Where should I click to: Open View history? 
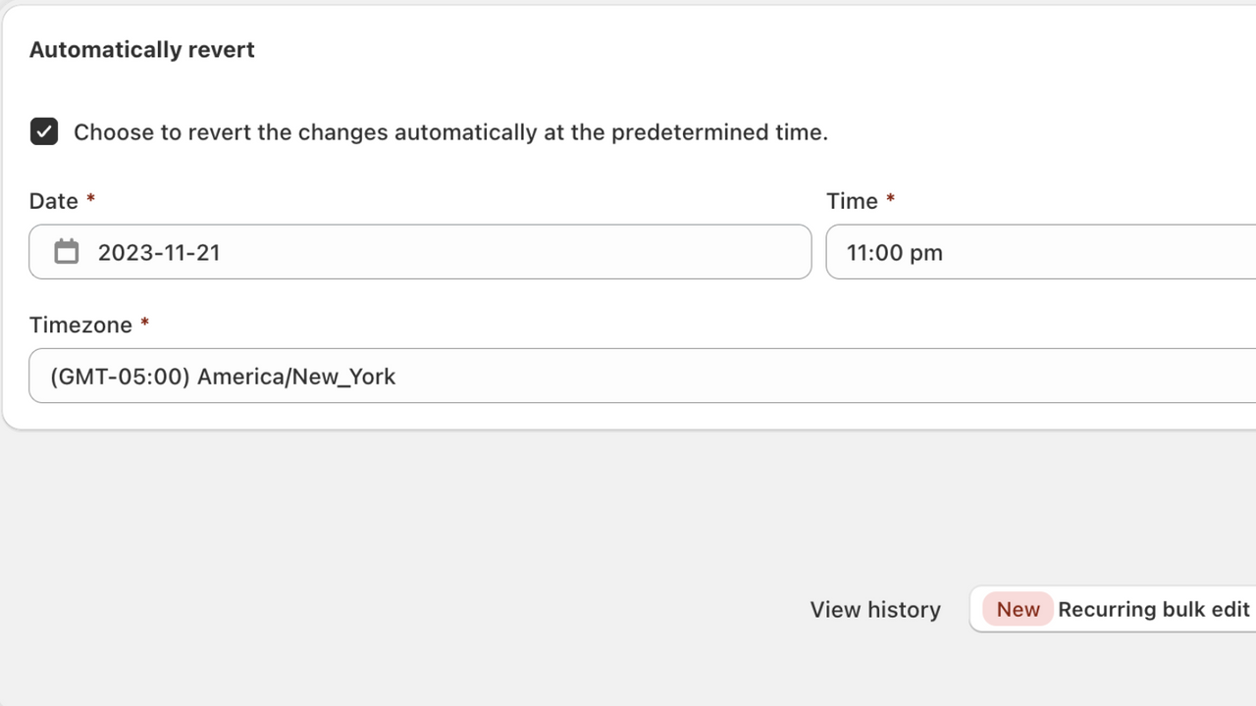click(874, 609)
